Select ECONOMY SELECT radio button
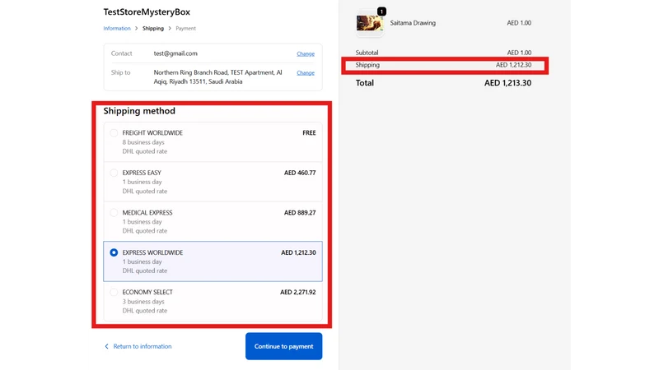Screen dimensions: 659x370 coord(114,293)
